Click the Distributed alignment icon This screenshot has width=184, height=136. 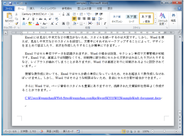pos(93,19)
